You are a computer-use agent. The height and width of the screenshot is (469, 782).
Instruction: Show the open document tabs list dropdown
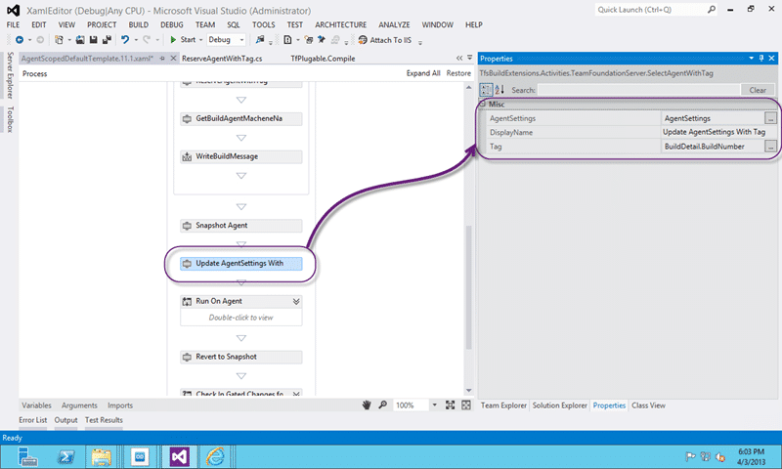pyautogui.click(x=469, y=58)
